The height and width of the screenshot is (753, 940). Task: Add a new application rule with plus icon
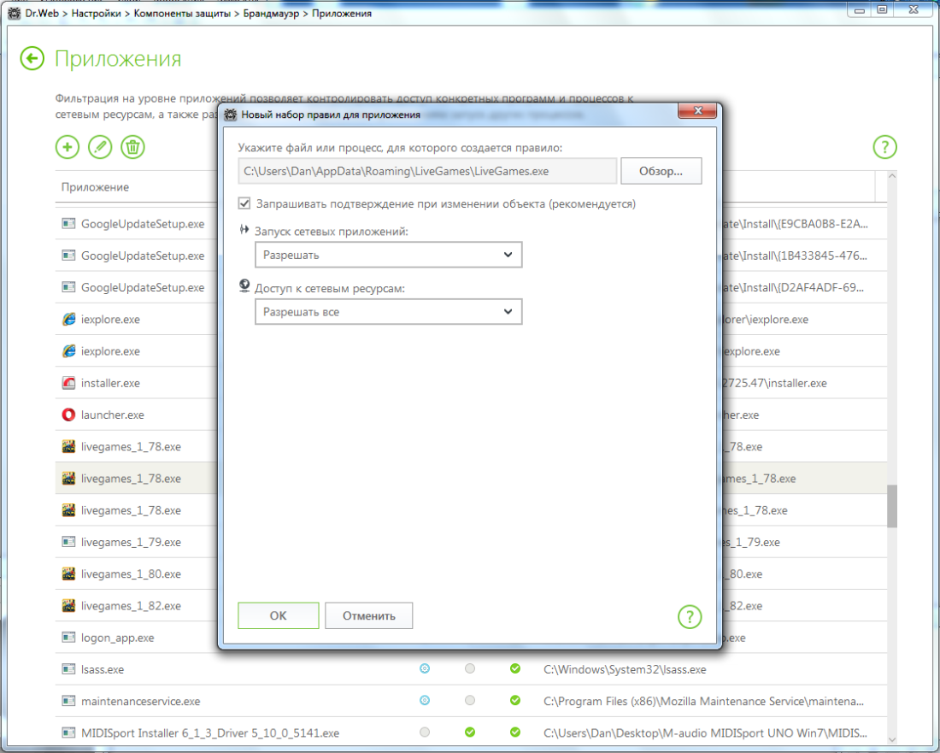[68, 147]
